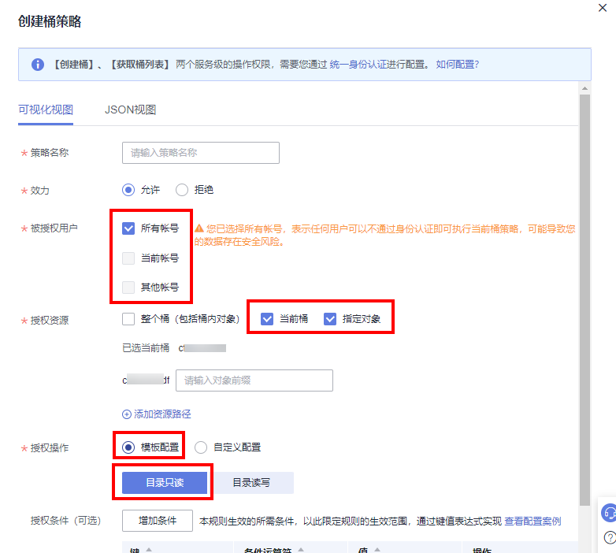Click the 请输入对象前缀 input field
Image resolution: width=616 pixels, height=553 pixels.
[x=254, y=380]
